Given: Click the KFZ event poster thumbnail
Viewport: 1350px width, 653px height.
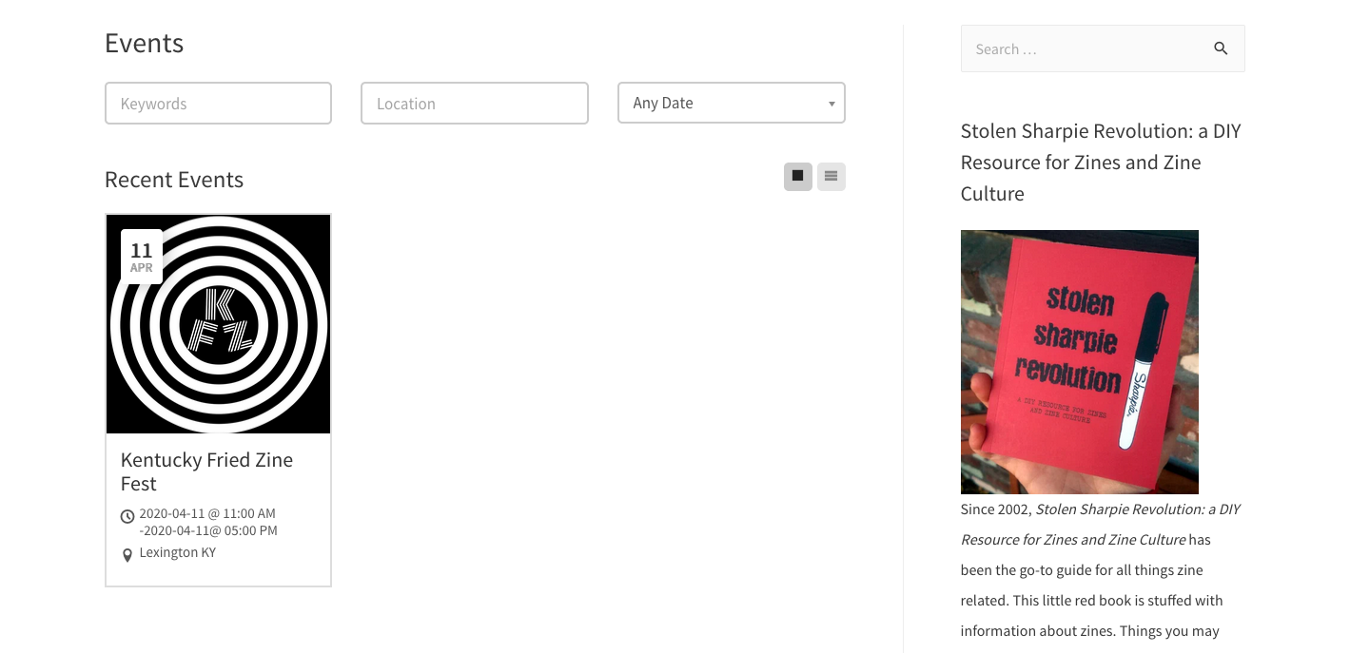Looking at the screenshot, I should click(x=219, y=324).
